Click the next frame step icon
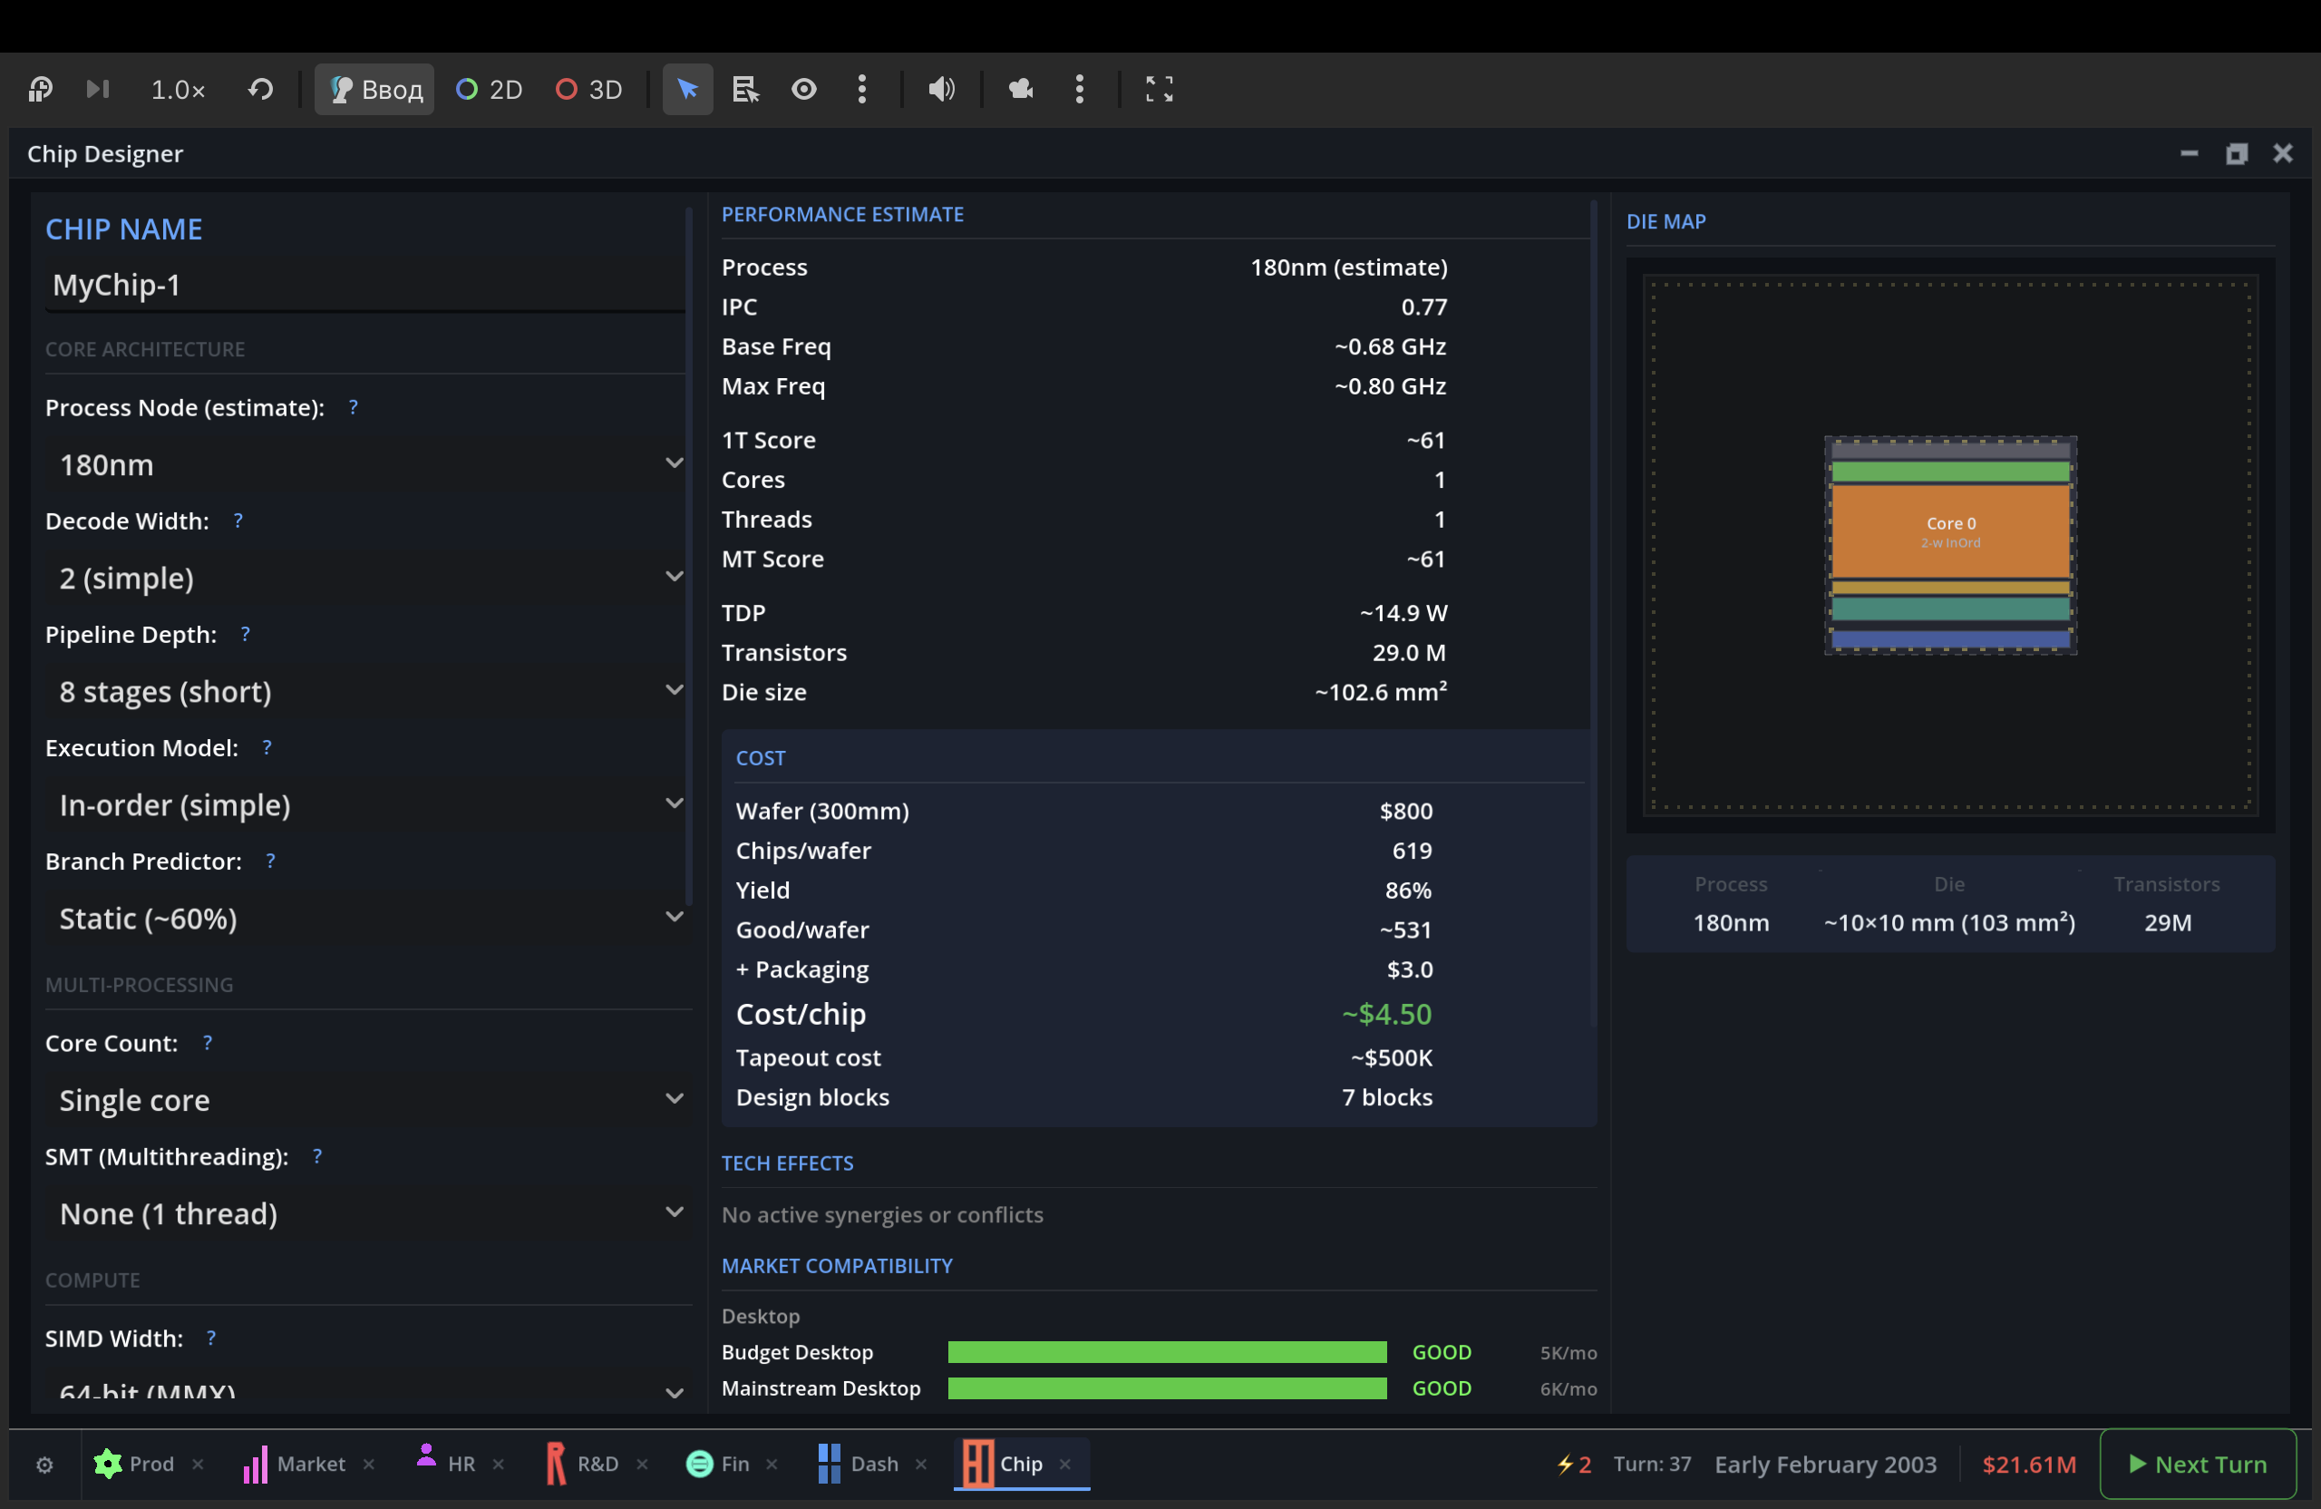Screen dimensions: 2321x1509 (x=98, y=90)
